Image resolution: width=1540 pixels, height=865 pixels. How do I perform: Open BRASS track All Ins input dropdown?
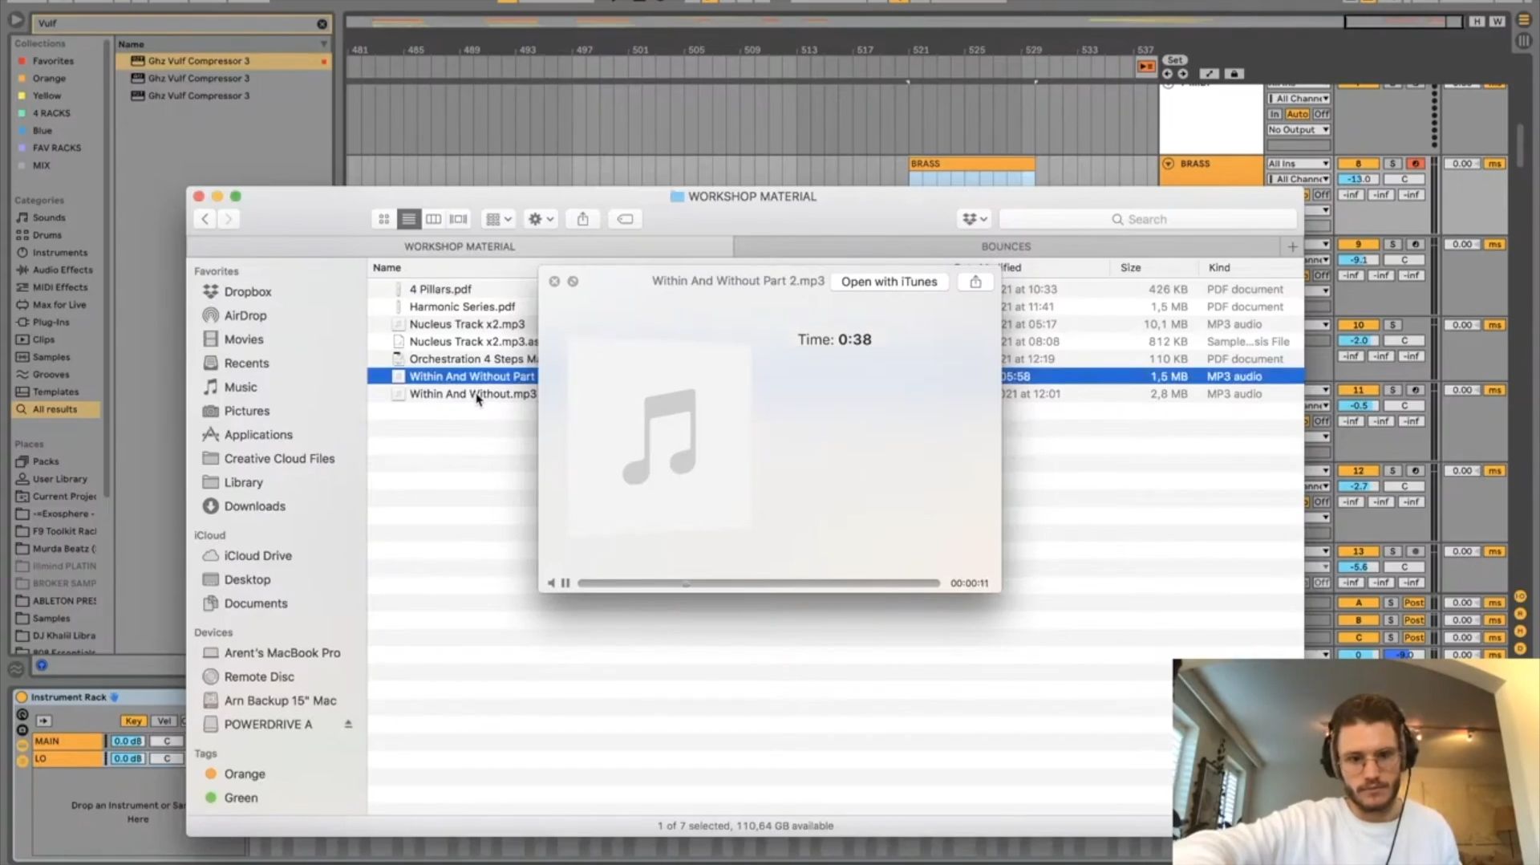(1299, 164)
